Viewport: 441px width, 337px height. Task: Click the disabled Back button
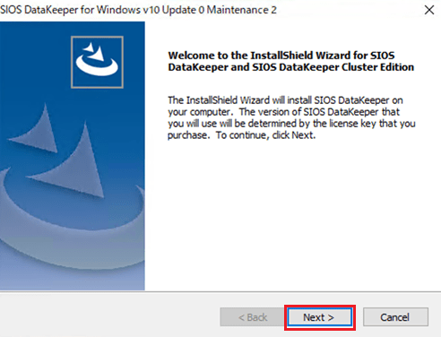point(253,317)
